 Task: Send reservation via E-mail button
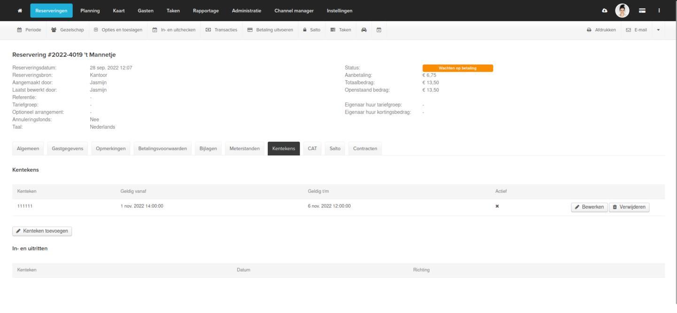click(637, 30)
